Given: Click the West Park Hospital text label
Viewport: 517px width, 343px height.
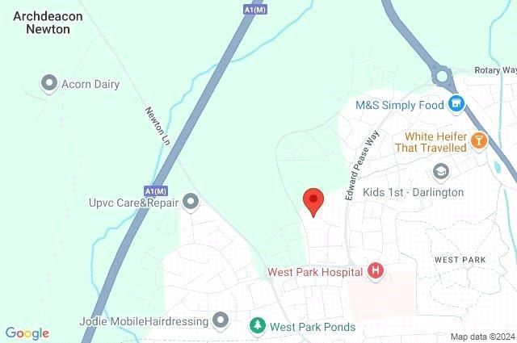Looking at the screenshot, I should click(315, 272).
